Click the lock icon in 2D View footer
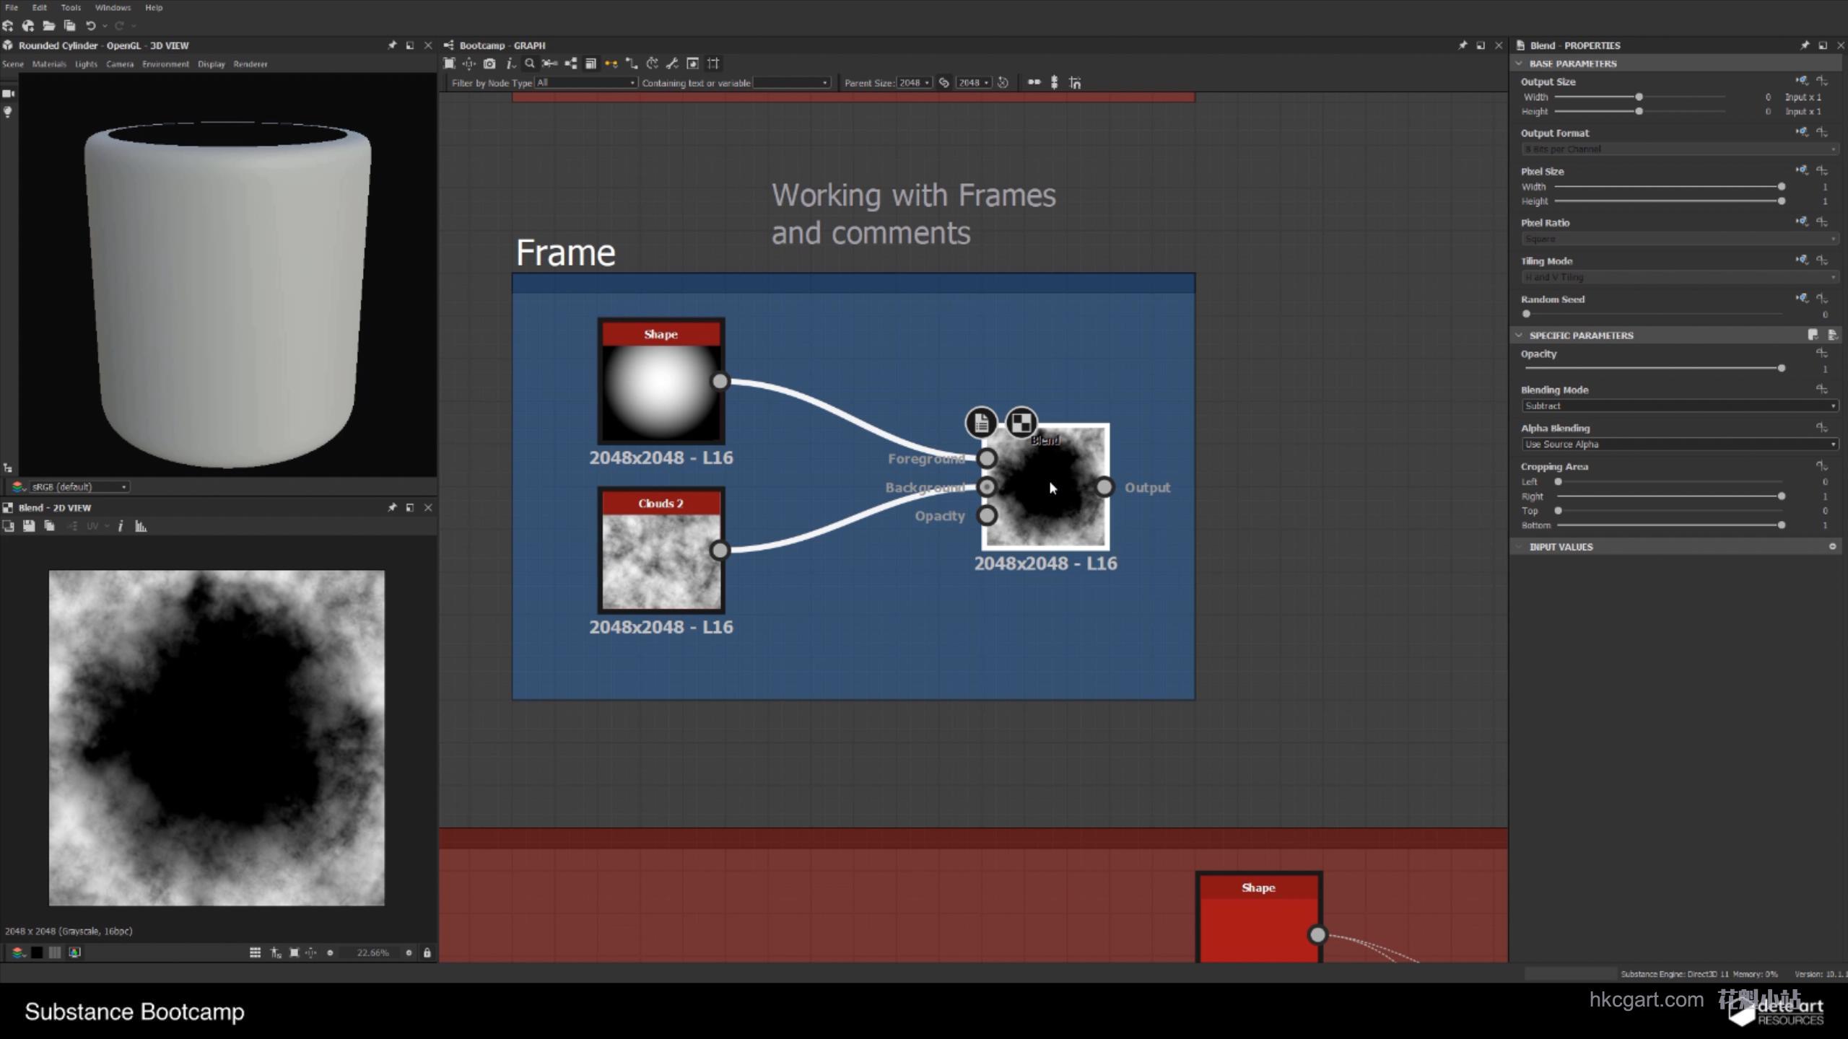Screen dimensions: 1848x1039 [427, 952]
